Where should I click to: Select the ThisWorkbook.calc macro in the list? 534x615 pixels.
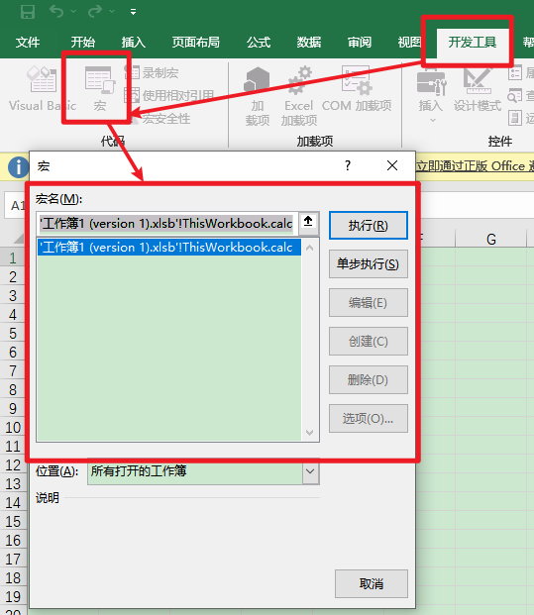169,248
